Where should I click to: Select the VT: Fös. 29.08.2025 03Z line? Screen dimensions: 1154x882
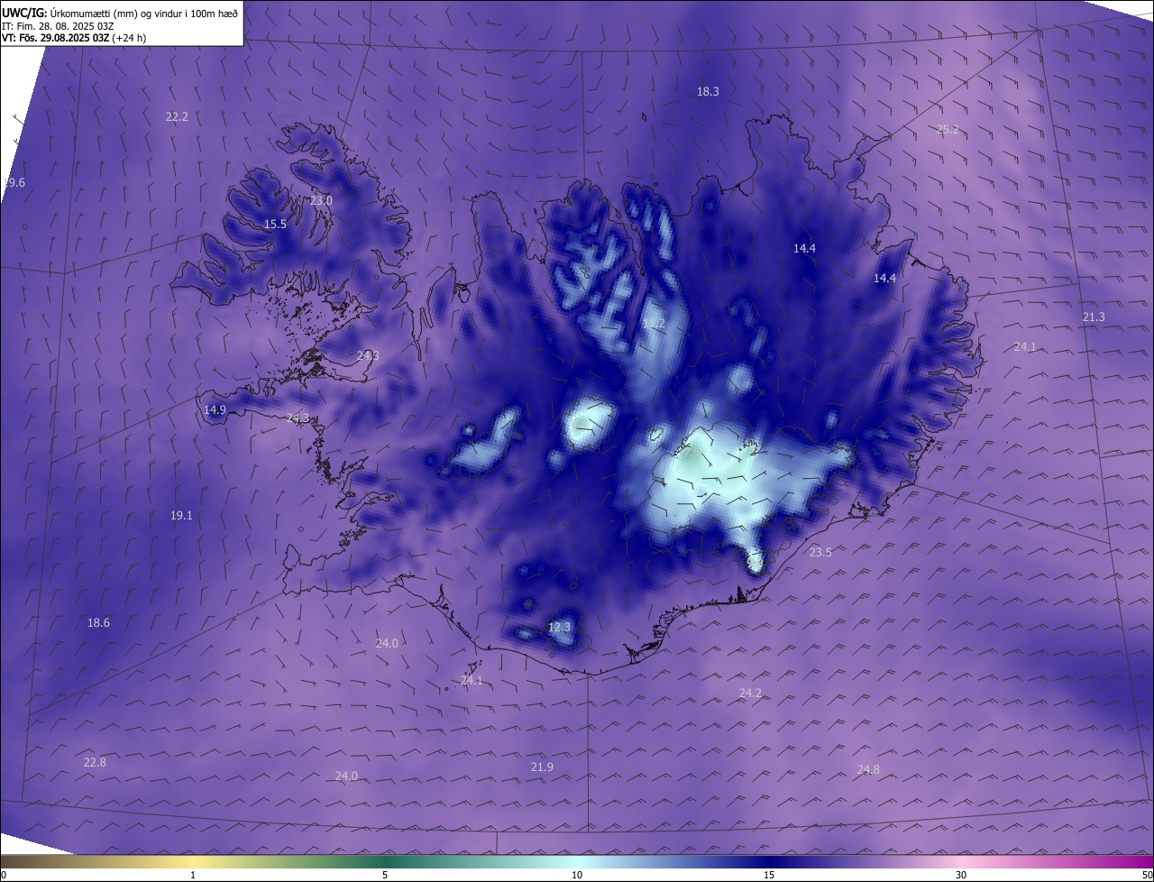click(74, 38)
